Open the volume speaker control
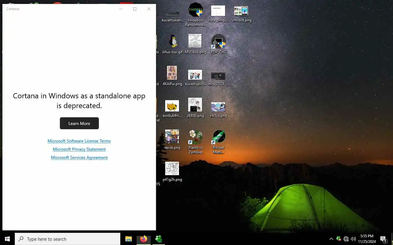This screenshot has height=245, width=393. tap(353, 239)
